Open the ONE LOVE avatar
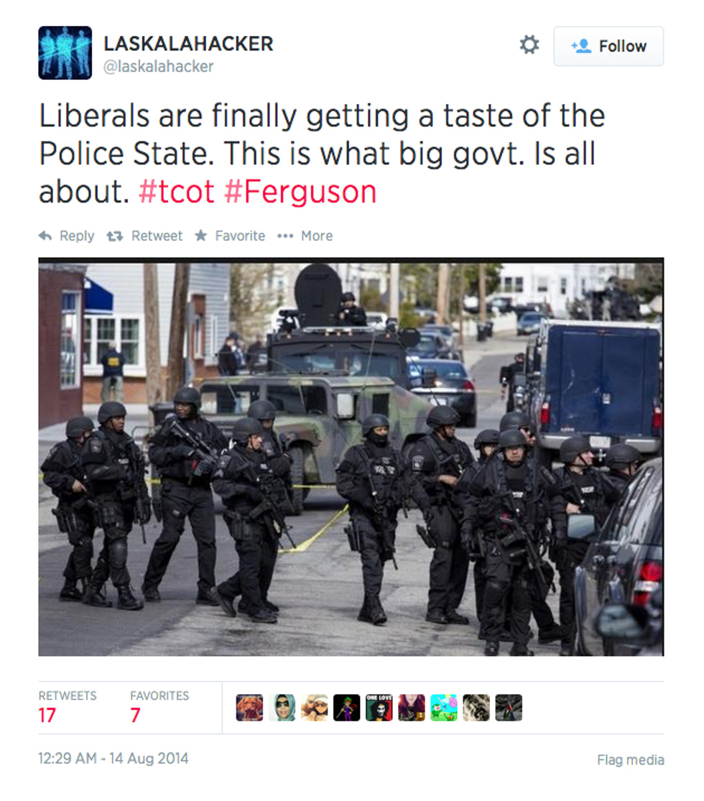Viewport: 704px width, 801px height. pyautogui.click(x=379, y=708)
